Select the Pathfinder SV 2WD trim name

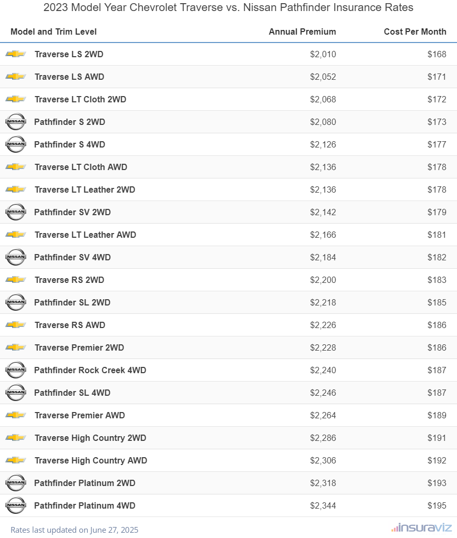[x=72, y=212]
